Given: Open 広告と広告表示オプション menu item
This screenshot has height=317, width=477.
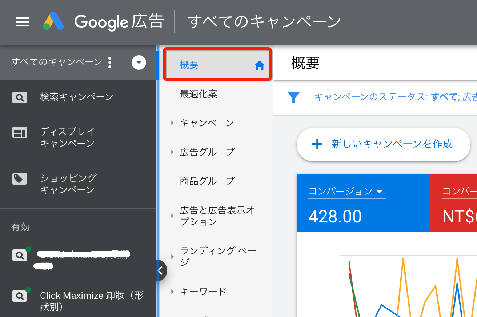Looking at the screenshot, I should click(x=217, y=216).
